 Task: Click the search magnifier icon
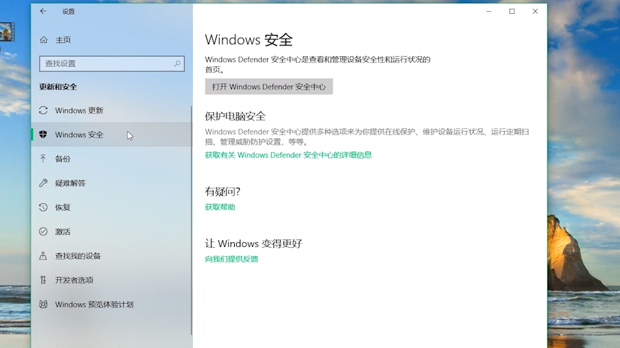tap(177, 63)
